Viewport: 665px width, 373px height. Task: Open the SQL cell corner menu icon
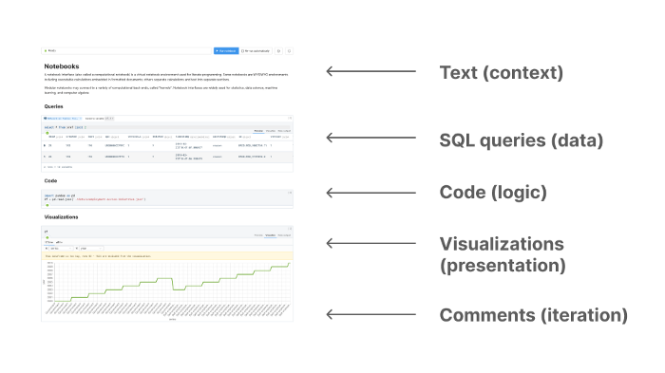coord(290,119)
